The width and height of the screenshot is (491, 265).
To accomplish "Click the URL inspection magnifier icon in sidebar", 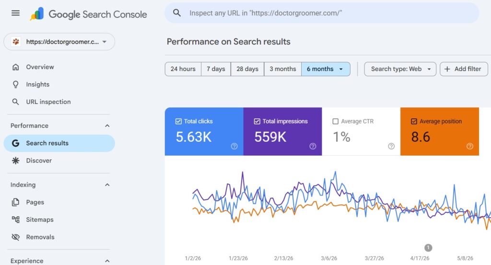I will [x=15, y=102].
